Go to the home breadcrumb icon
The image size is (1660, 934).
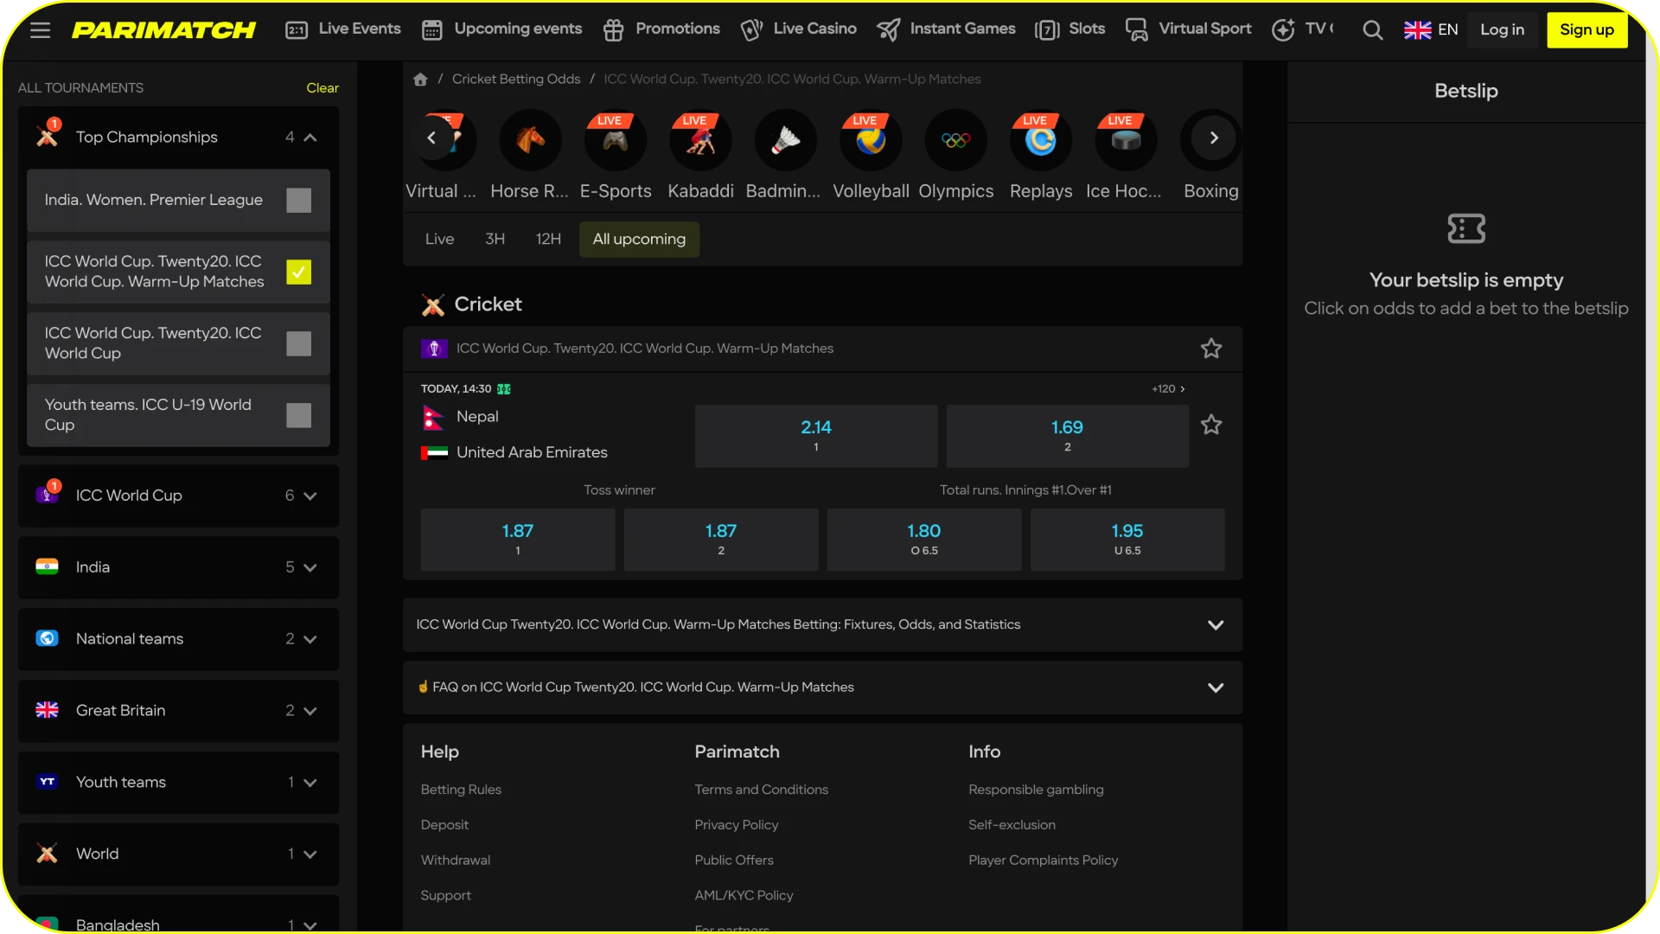420,80
